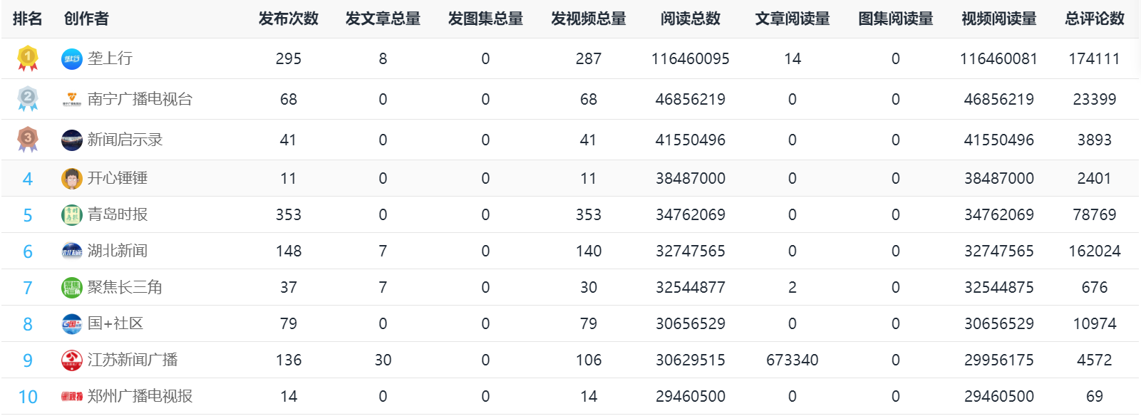Viewport: 1141px width, 416px height.
Task: Click rank number 5
Action: point(28,215)
